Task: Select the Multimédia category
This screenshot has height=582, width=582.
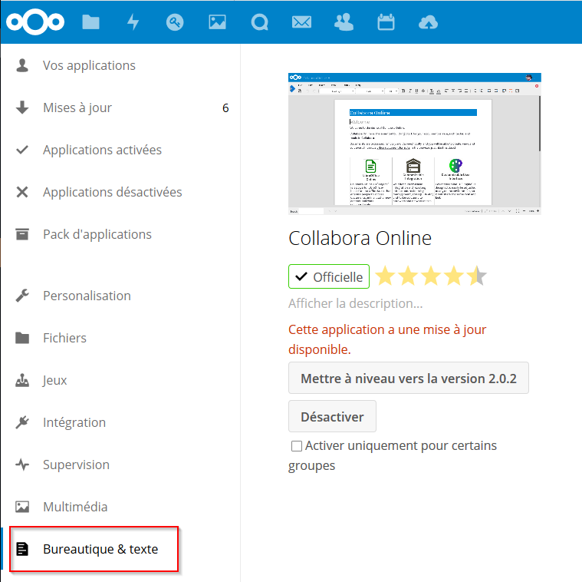Action: (120, 507)
